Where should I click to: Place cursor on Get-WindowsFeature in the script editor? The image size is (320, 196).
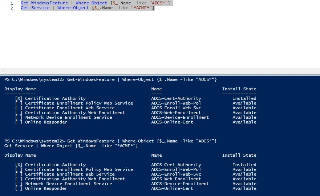(44, 3)
